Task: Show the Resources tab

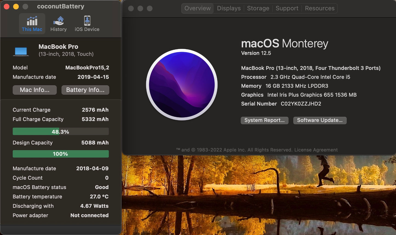Action: click(320, 8)
